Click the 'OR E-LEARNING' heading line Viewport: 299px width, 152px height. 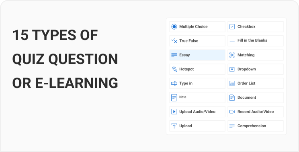tap(65, 83)
